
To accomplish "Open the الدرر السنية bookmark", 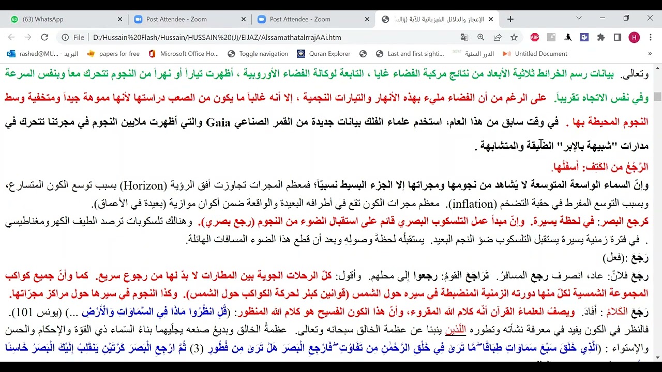I will pyautogui.click(x=473, y=54).
